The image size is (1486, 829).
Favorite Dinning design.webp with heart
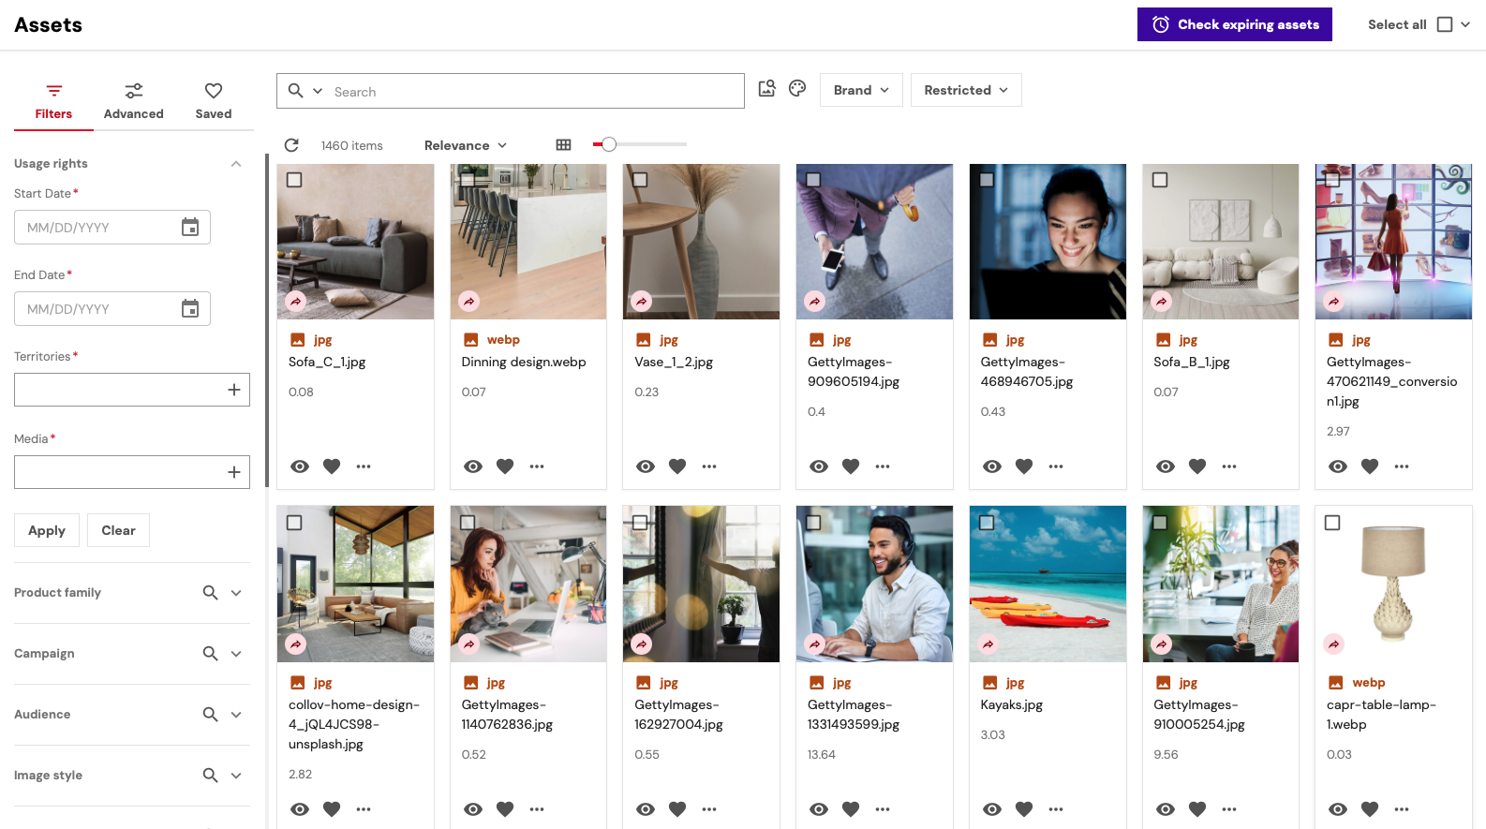pos(505,466)
